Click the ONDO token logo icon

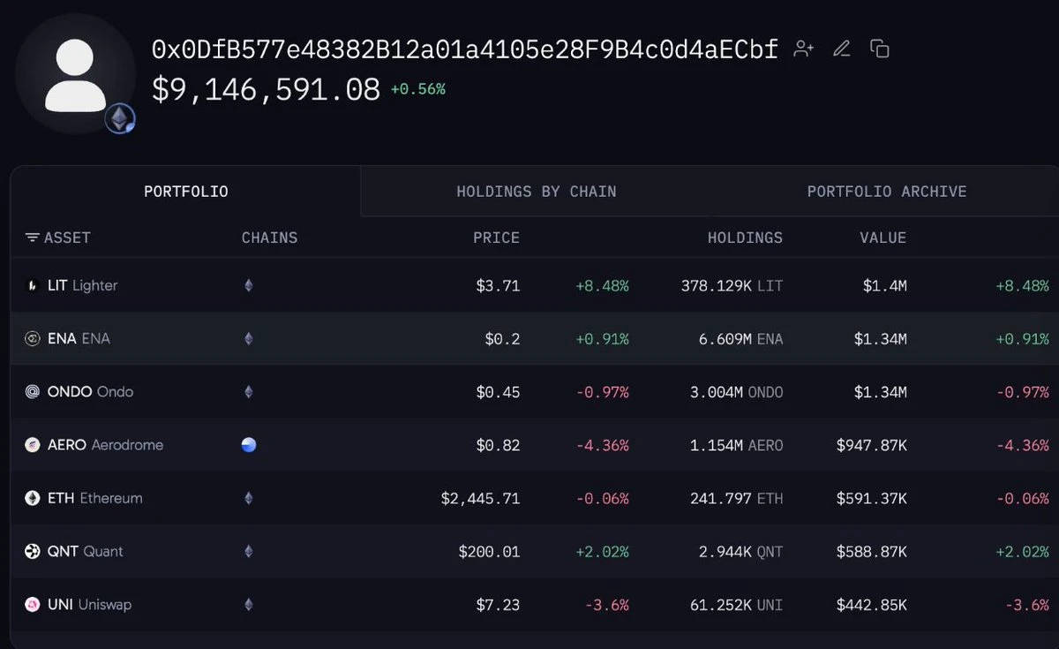[x=32, y=392]
